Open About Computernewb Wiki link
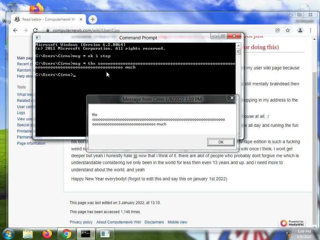Image resolution: width=320 pixels, height=240 pixels. pos(118,222)
